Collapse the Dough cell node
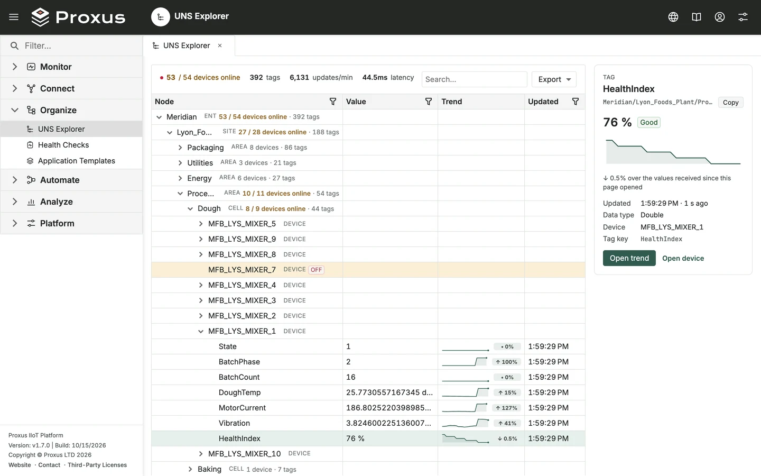This screenshot has width=761, height=476. pos(190,209)
